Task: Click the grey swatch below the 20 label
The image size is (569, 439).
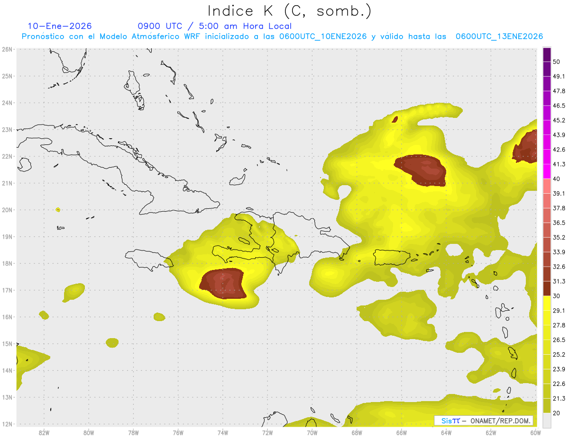Action: [547, 420]
